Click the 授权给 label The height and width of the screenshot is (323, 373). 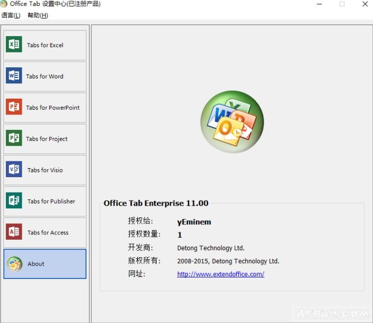(x=141, y=221)
